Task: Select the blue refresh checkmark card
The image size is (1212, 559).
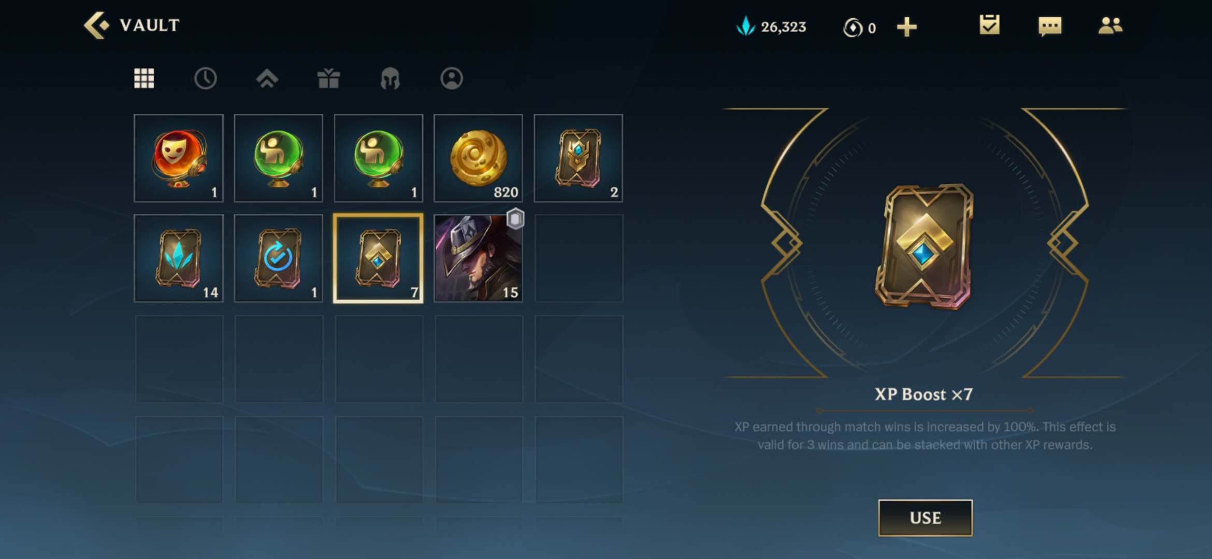Action: coord(279,258)
